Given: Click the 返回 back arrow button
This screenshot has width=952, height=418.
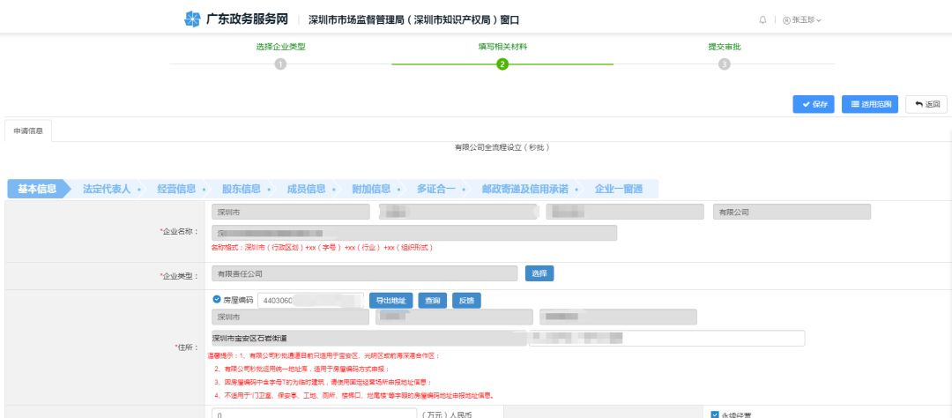Looking at the screenshot, I should coord(926,104).
